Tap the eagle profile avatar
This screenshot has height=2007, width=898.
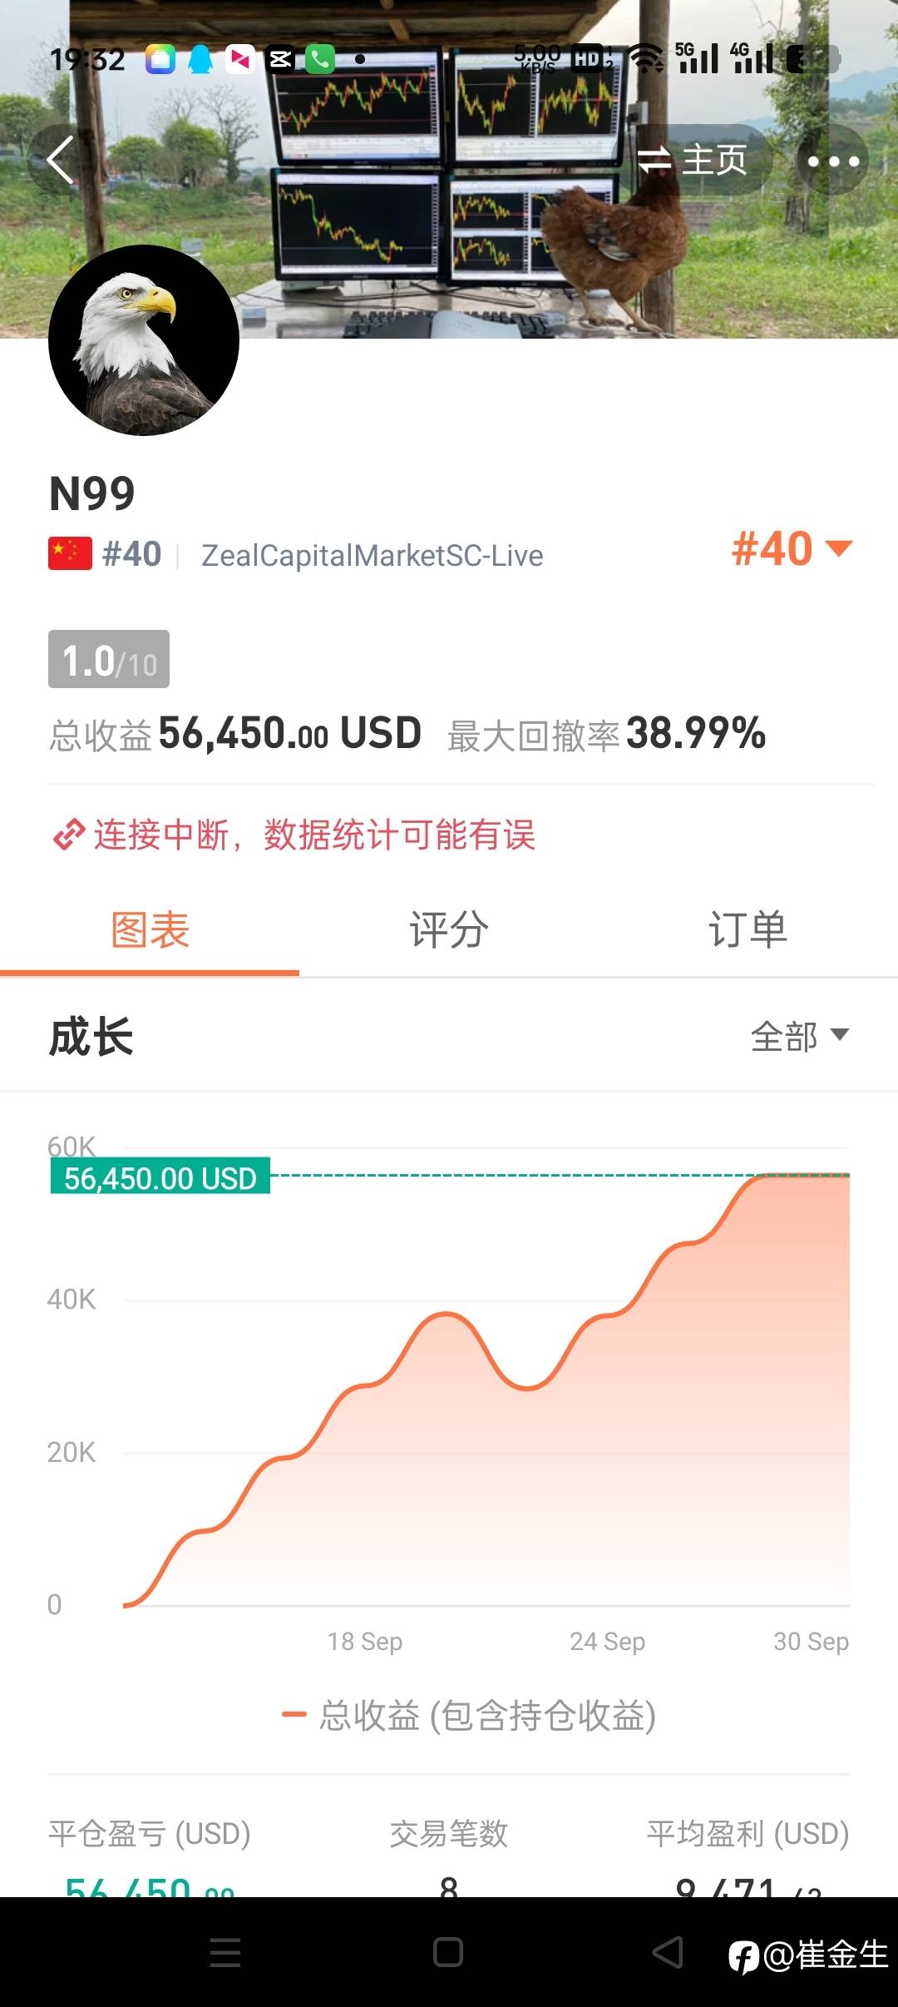[x=144, y=340]
